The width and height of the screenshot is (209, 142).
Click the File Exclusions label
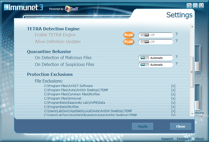click(49, 81)
